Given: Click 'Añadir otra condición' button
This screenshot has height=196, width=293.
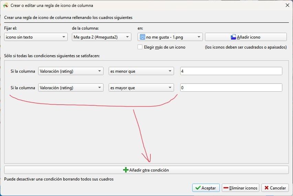Looking at the screenshot, I should (x=146, y=170).
